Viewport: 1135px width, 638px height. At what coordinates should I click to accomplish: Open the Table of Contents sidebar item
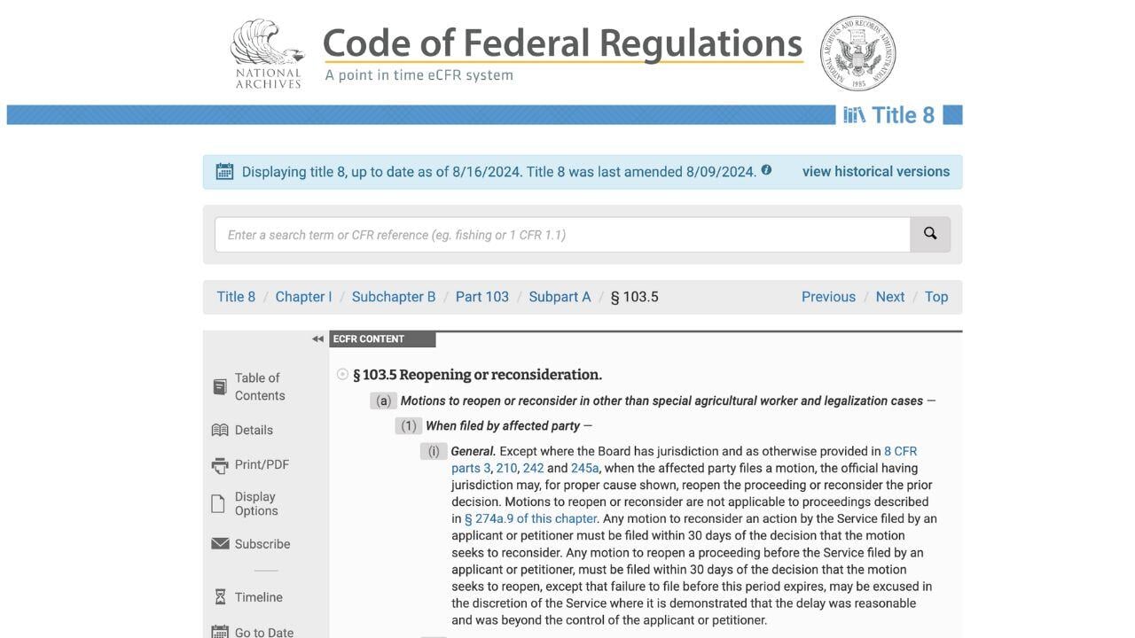[256, 386]
